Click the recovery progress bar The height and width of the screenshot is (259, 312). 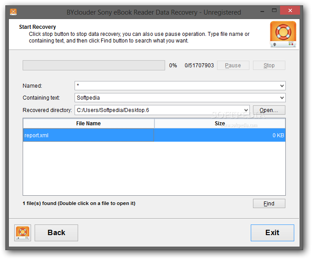94,65
